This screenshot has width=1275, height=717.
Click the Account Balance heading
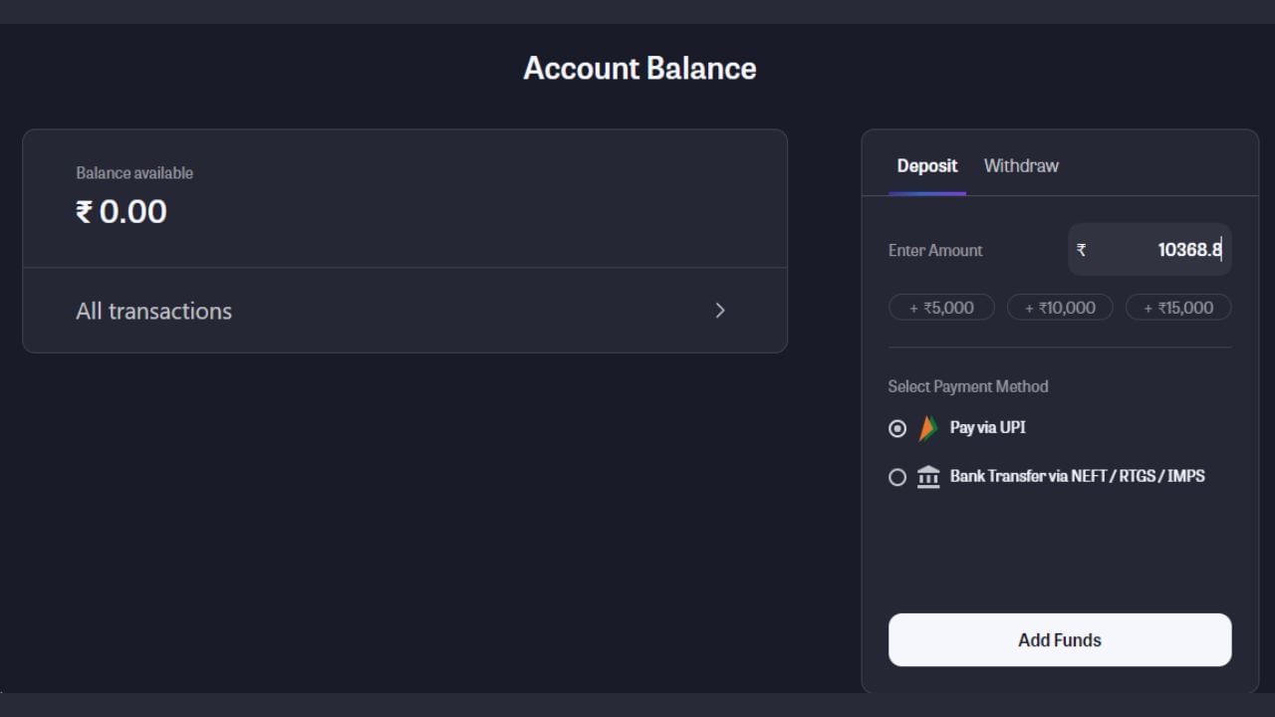tap(639, 69)
